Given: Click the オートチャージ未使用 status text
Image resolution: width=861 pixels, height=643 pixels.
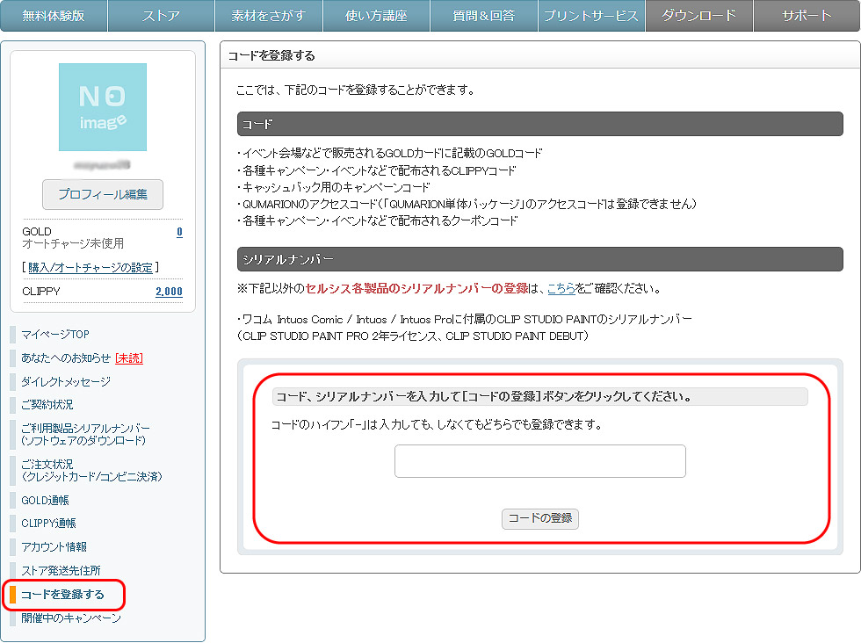Looking at the screenshot, I should point(73,244).
